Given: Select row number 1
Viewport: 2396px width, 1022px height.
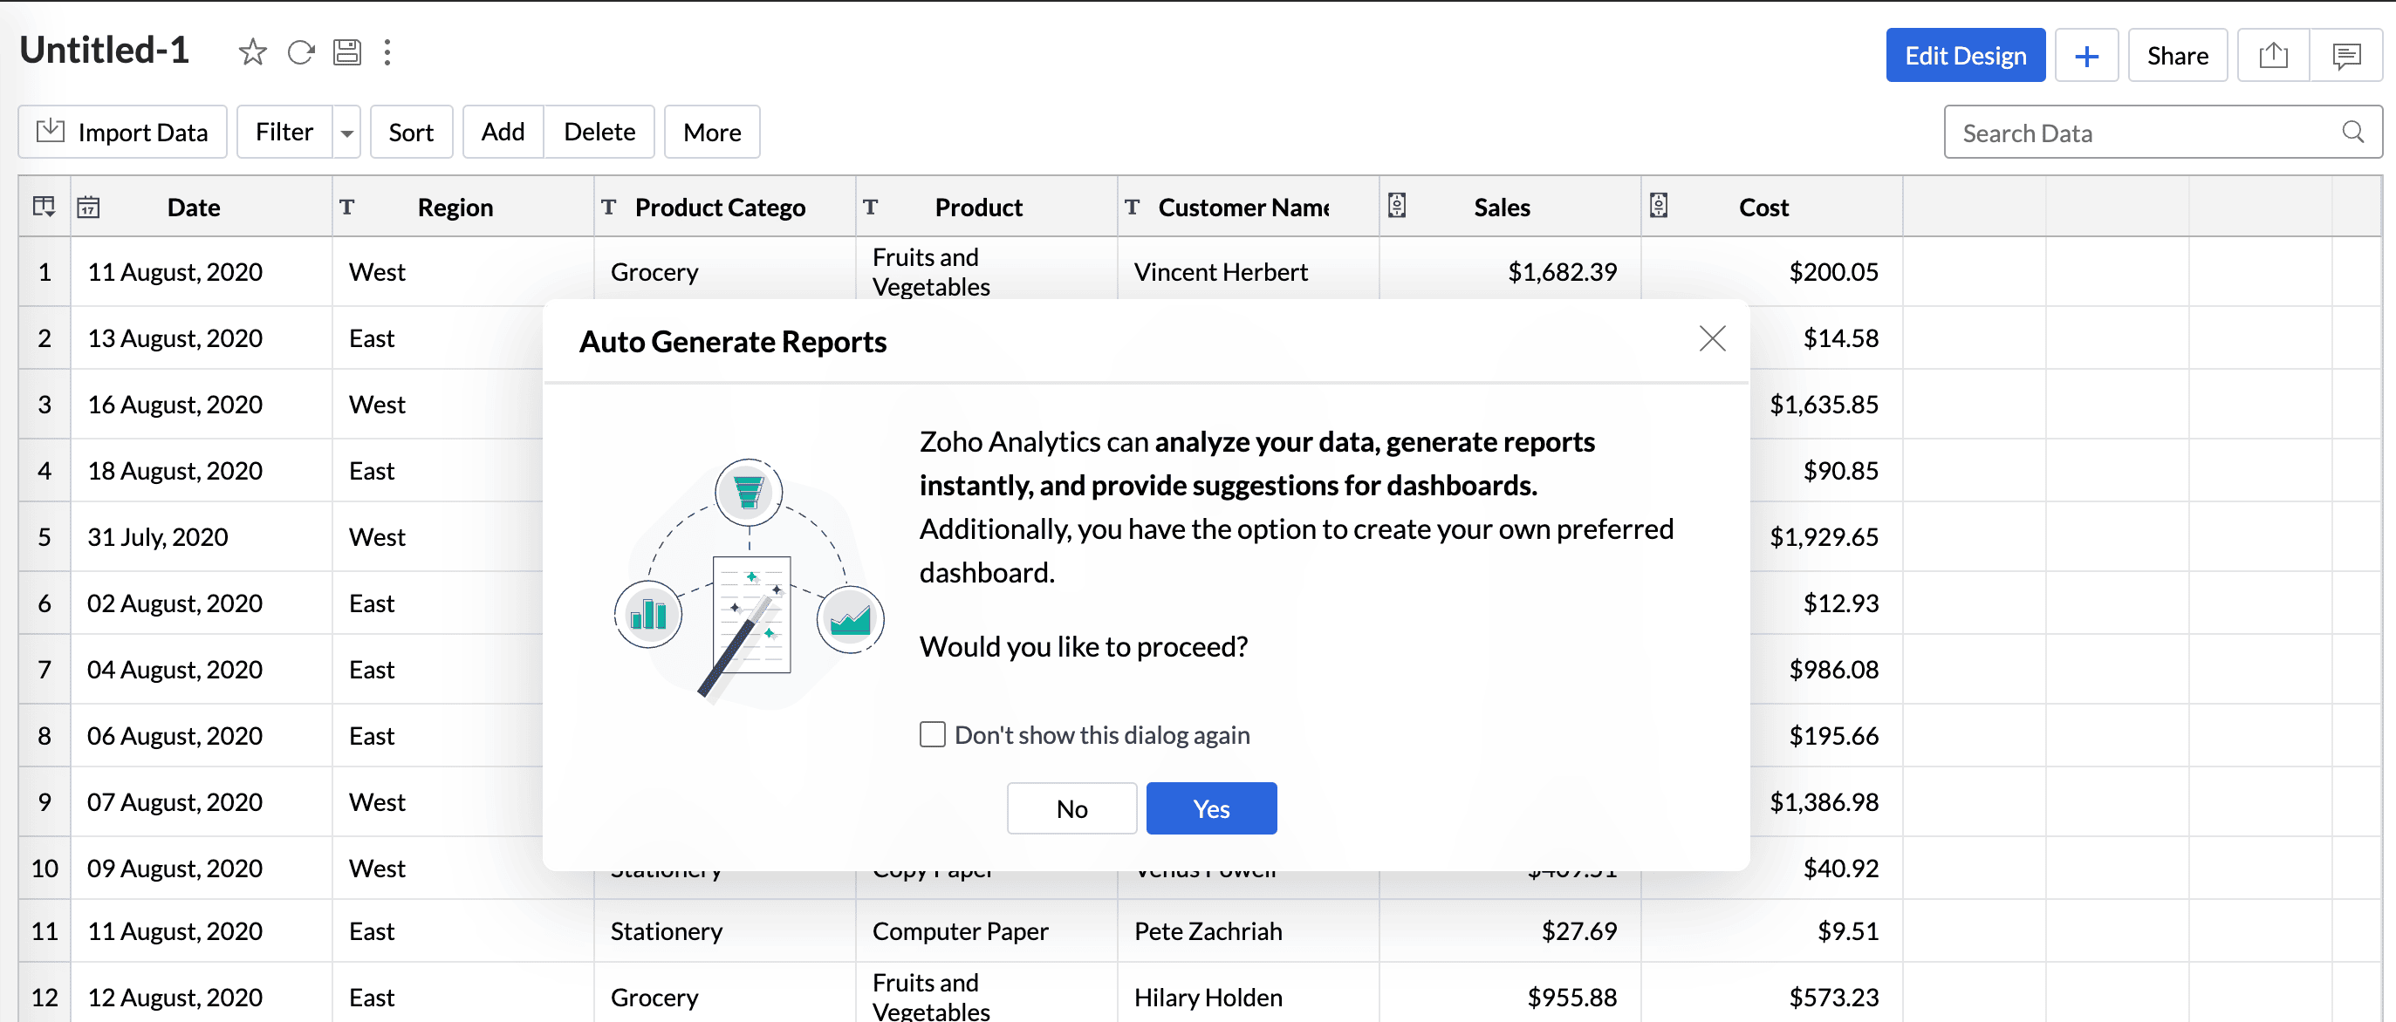Looking at the screenshot, I should tap(44, 271).
